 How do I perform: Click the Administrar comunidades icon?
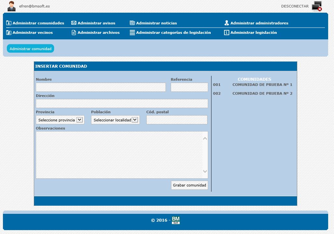(9, 23)
